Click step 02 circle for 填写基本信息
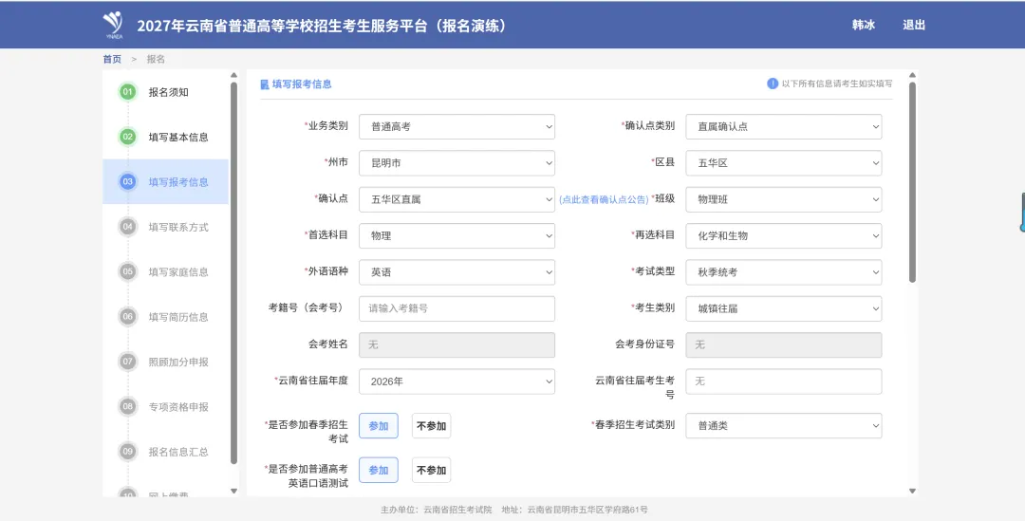Viewport: 1025px width, 521px height. [127, 137]
